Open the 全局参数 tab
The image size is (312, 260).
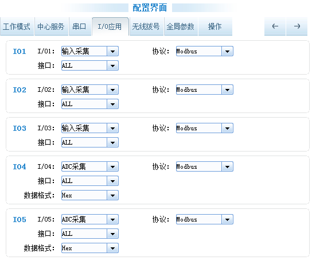(x=181, y=26)
